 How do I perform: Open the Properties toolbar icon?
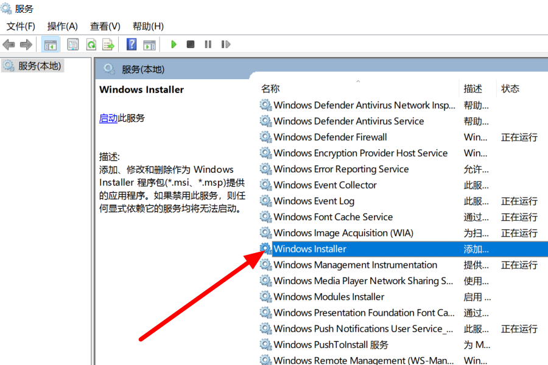click(x=73, y=44)
